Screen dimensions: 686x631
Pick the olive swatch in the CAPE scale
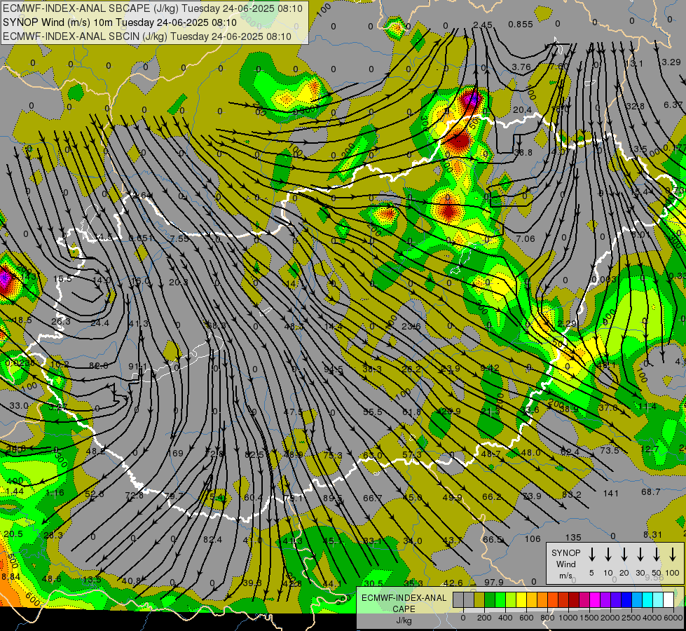pos(479,599)
